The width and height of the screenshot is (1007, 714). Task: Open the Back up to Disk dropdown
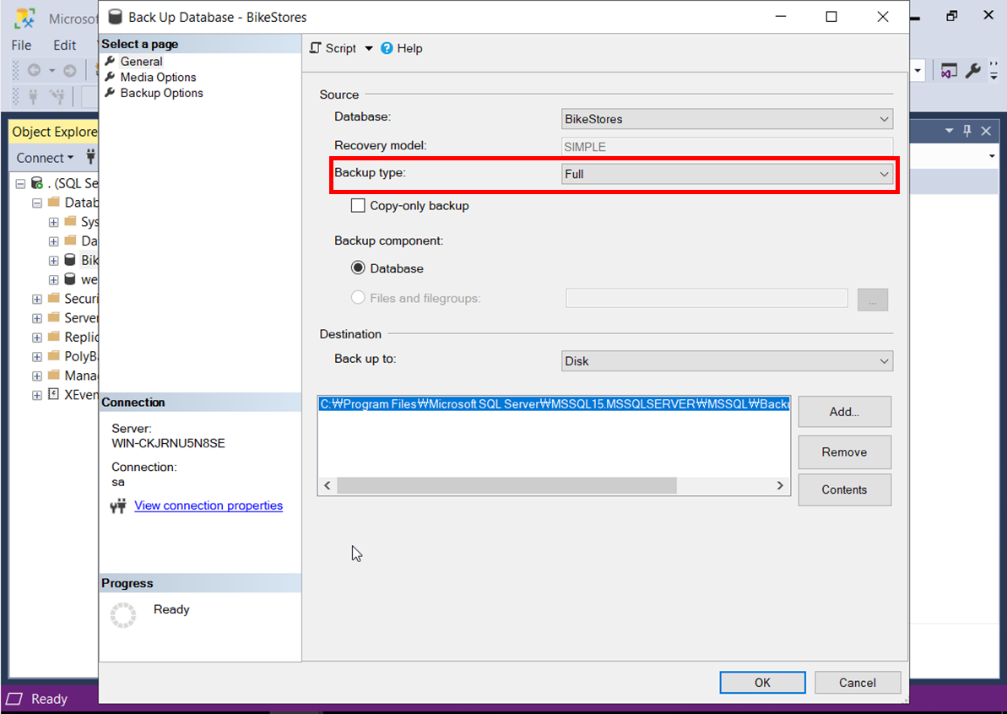pos(727,361)
